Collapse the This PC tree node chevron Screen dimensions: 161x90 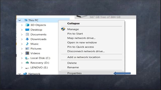pyautogui.click(x=20, y=20)
